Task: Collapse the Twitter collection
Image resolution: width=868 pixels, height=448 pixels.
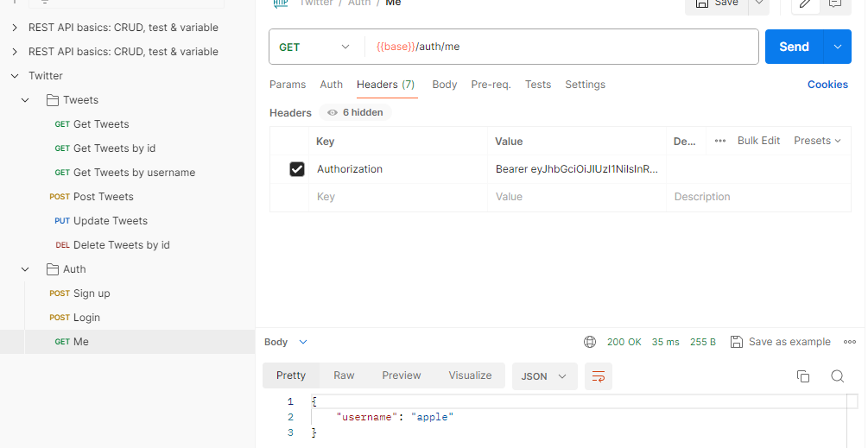Action: (15, 76)
